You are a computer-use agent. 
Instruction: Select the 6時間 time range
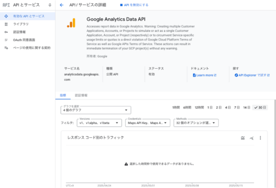(x=187, y=108)
